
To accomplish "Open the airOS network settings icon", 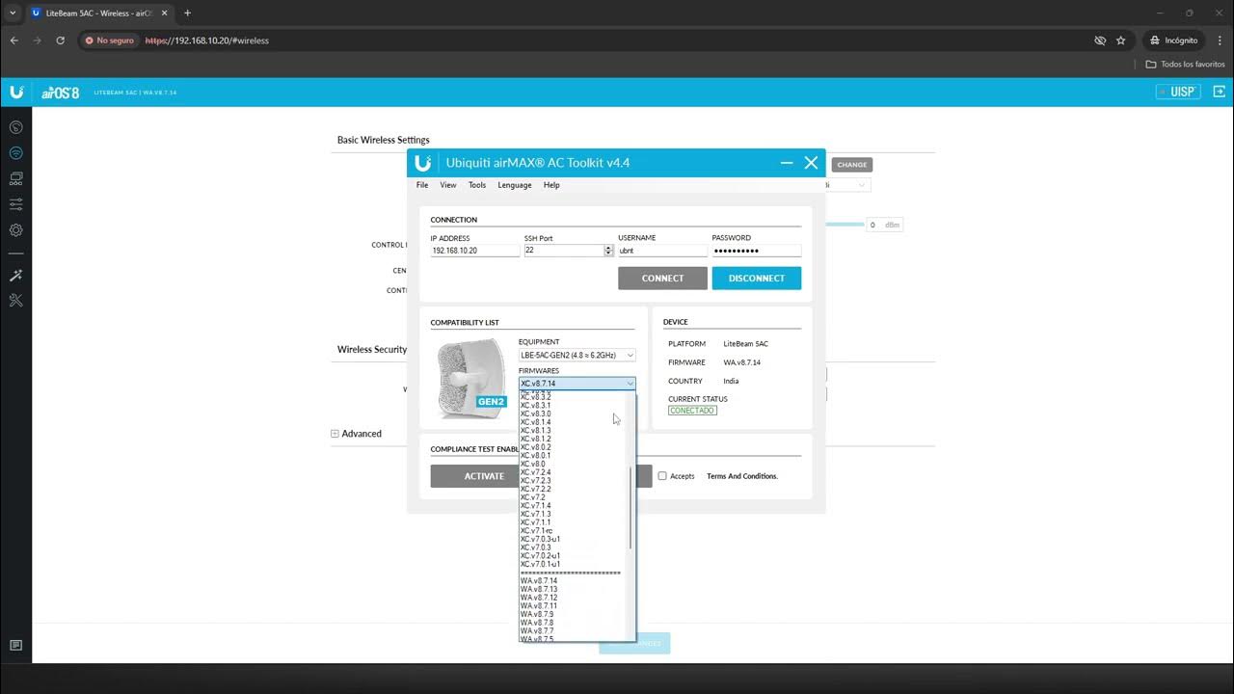I will (x=15, y=178).
